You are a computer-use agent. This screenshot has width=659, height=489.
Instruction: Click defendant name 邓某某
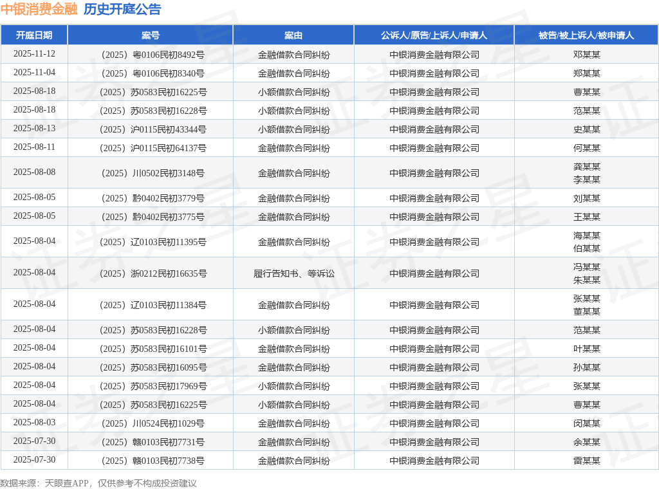(587, 55)
